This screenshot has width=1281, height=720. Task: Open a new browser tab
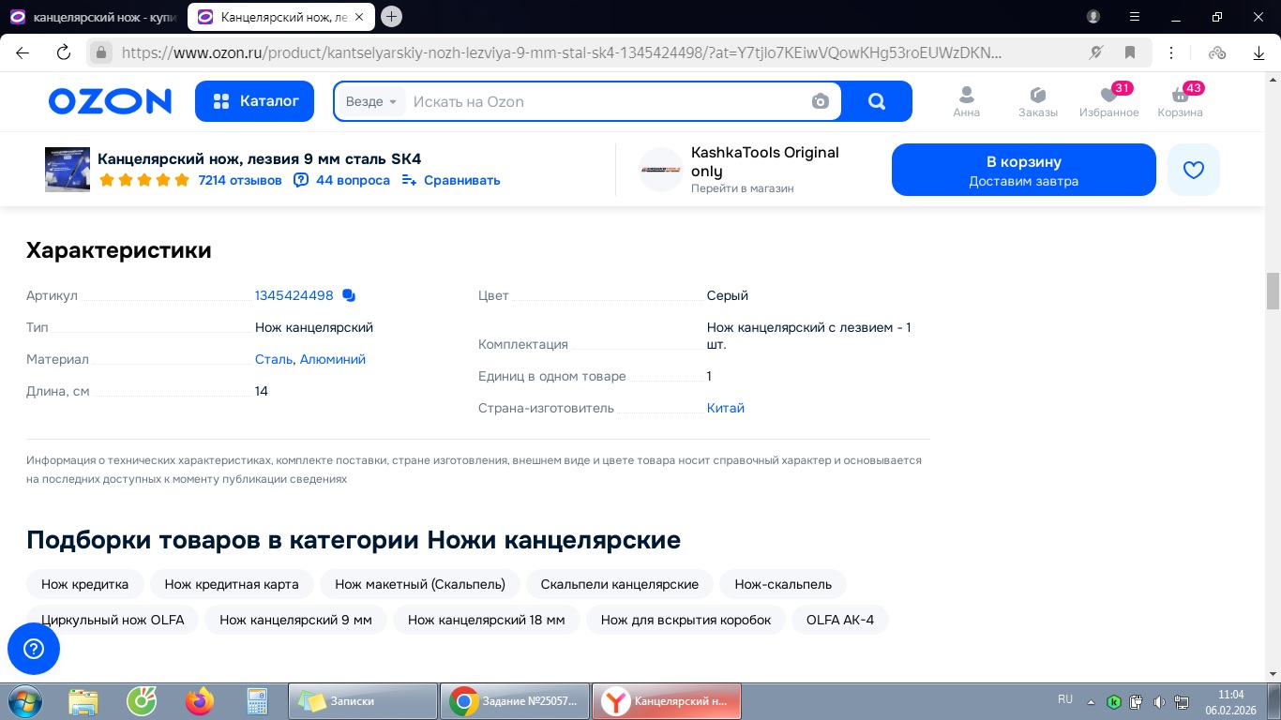(392, 16)
